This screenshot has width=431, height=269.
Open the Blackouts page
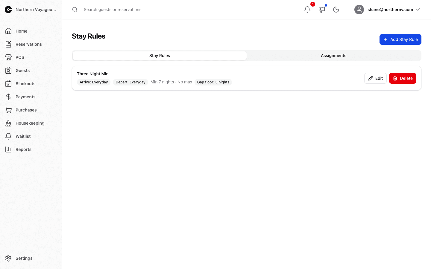pos(31,84)
